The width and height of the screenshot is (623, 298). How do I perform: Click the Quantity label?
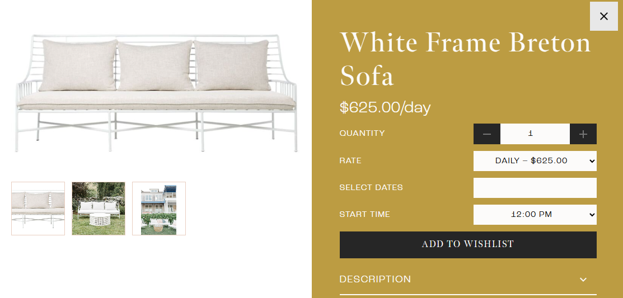click(362, 134)
